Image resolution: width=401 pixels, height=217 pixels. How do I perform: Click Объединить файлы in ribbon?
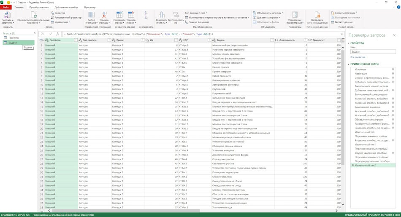[266, 22]
